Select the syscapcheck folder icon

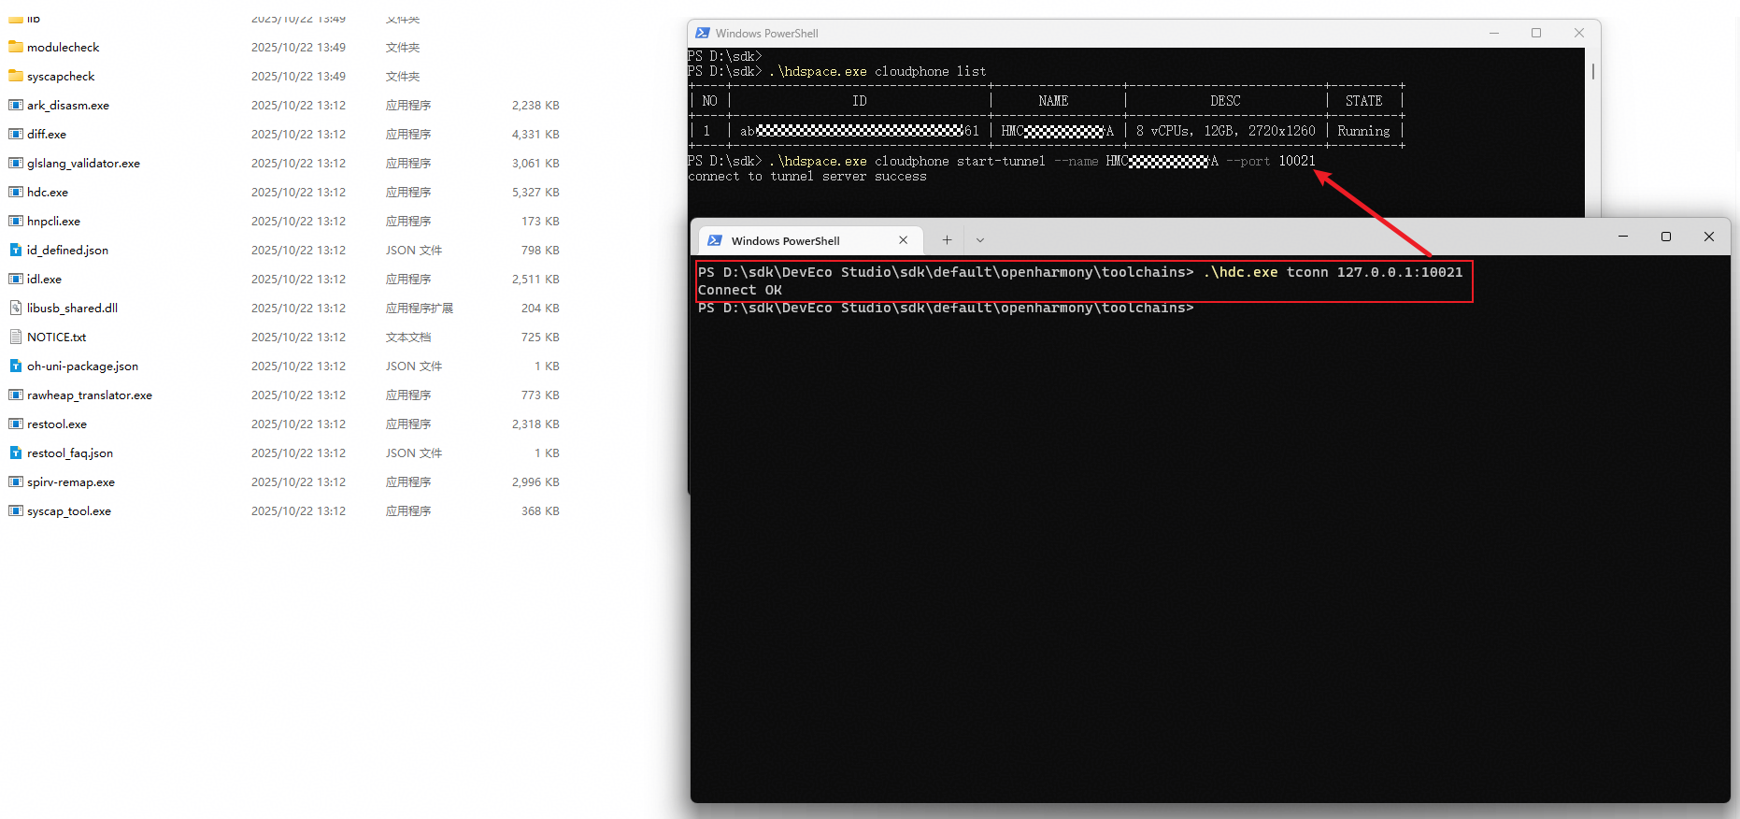(x=16, y=76)
